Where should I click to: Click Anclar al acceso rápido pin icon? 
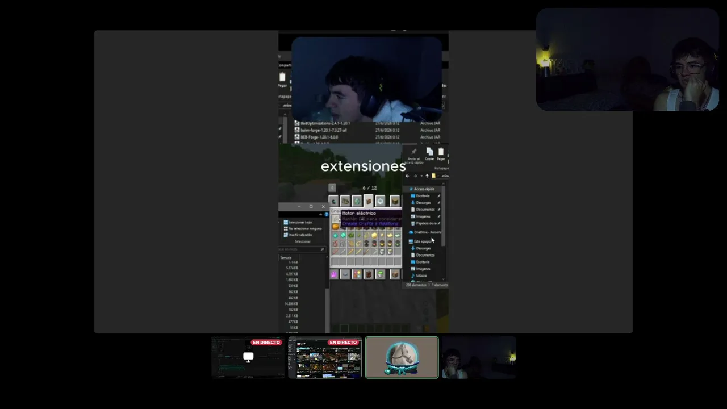point(414,156)
